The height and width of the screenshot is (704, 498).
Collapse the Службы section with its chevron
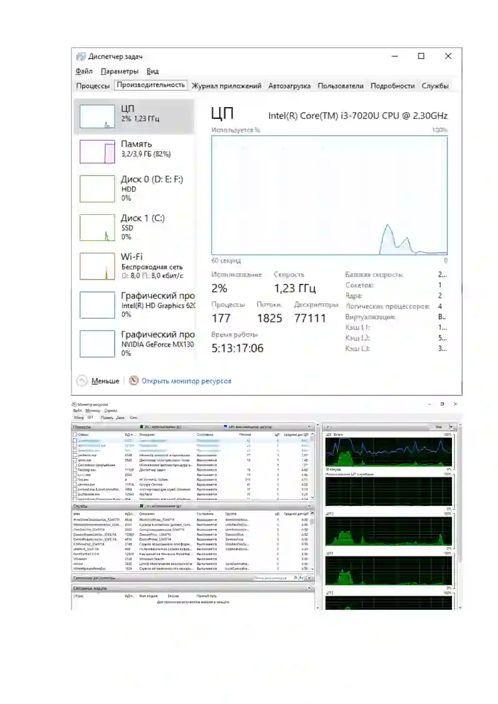309,506
